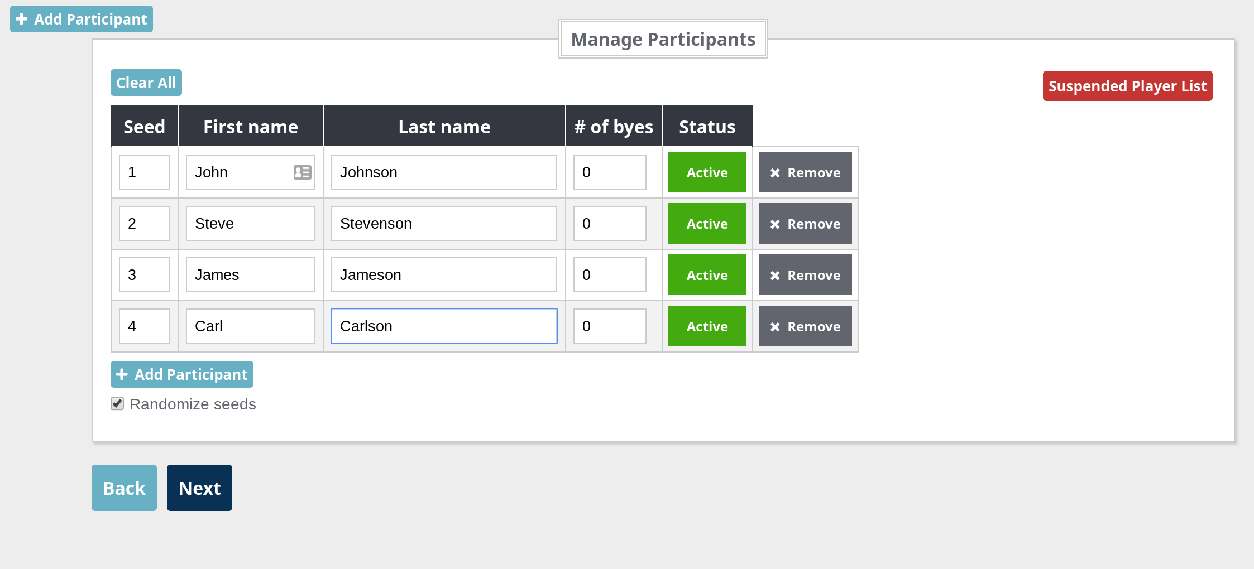
Task: Remove Steve Stevenson from the list
Action: [x=805, y=224]
